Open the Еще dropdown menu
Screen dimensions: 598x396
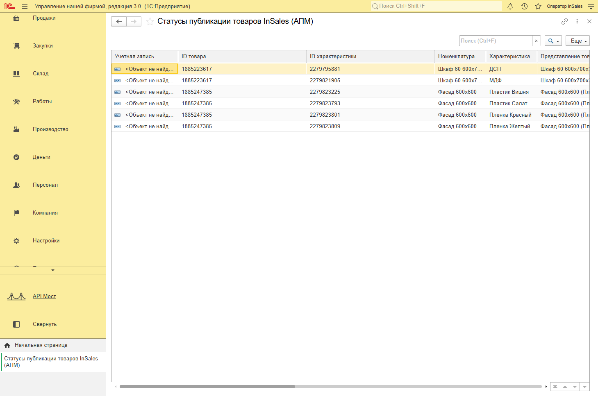tap(578, 41)
